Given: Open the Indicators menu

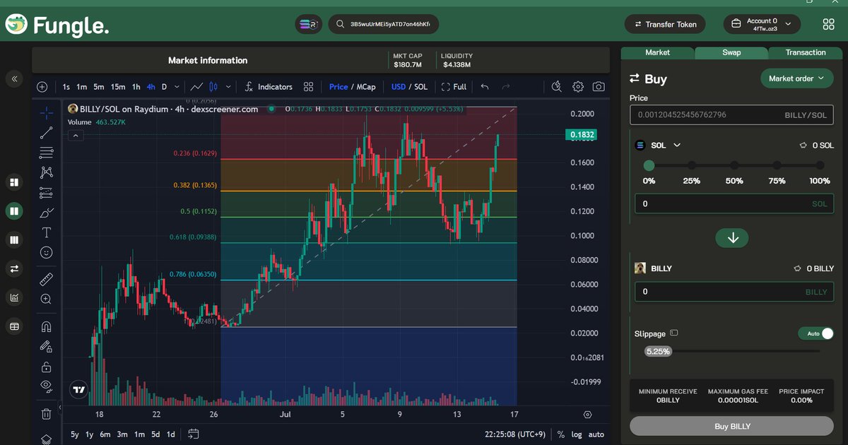Looking at the screenshot, I should [269, 87].
